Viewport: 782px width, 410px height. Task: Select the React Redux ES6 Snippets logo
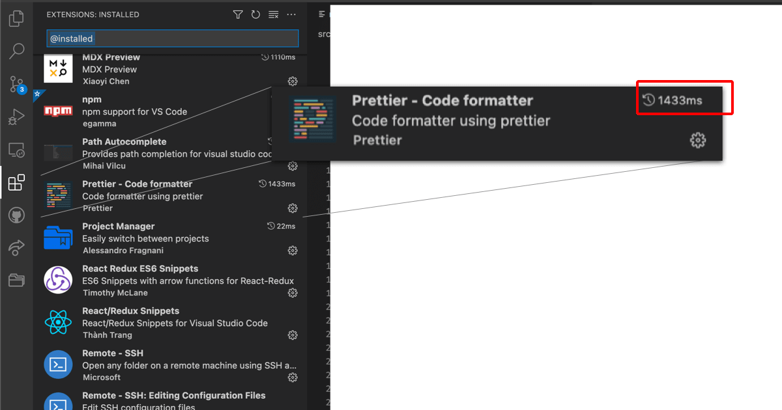coord(58,280)
